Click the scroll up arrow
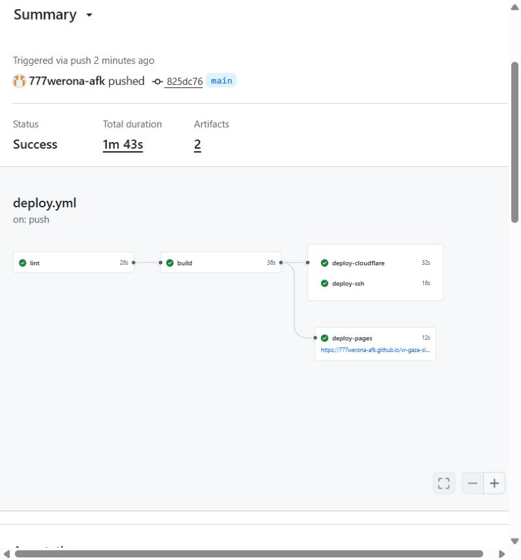 tap(514, 7)
